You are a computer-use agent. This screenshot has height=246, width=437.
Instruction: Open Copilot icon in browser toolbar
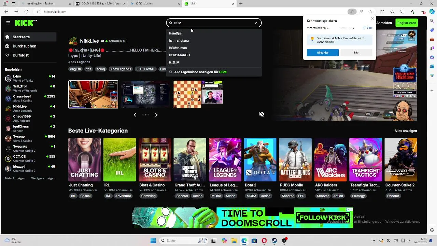pos(432,12)
